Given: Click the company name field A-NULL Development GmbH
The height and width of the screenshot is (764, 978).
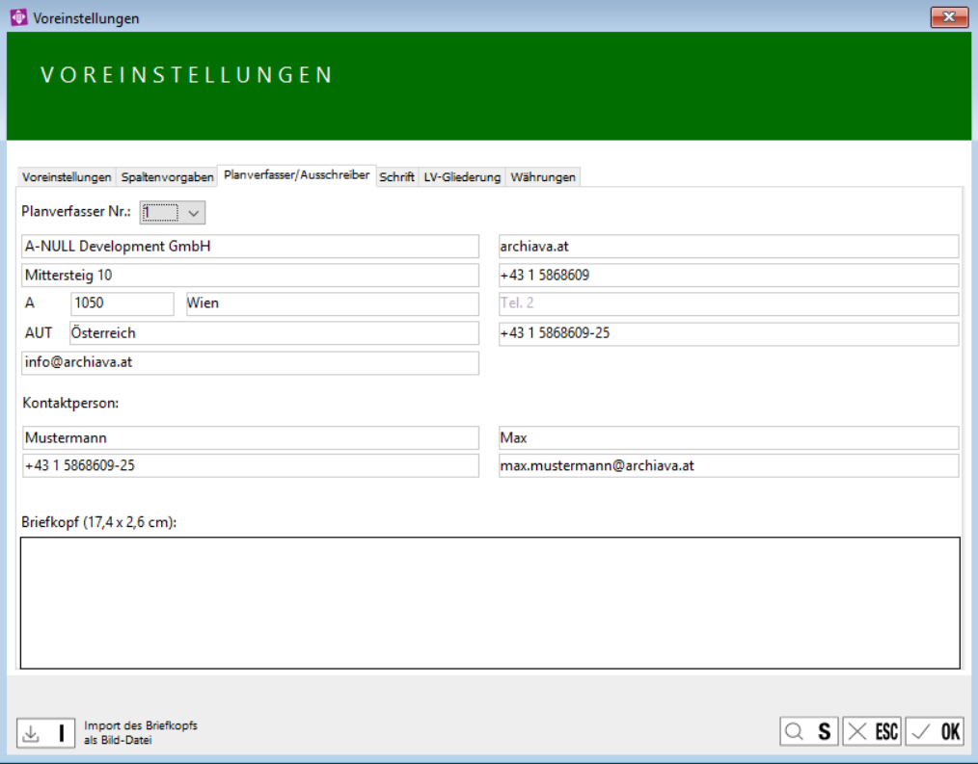Looking at the screenshot, I should point(250,246).
